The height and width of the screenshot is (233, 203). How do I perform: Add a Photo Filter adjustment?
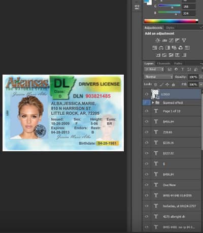[x=174, y=48]
